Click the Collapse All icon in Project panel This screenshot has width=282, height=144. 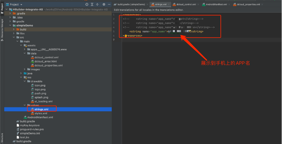[x=97, y=5]
